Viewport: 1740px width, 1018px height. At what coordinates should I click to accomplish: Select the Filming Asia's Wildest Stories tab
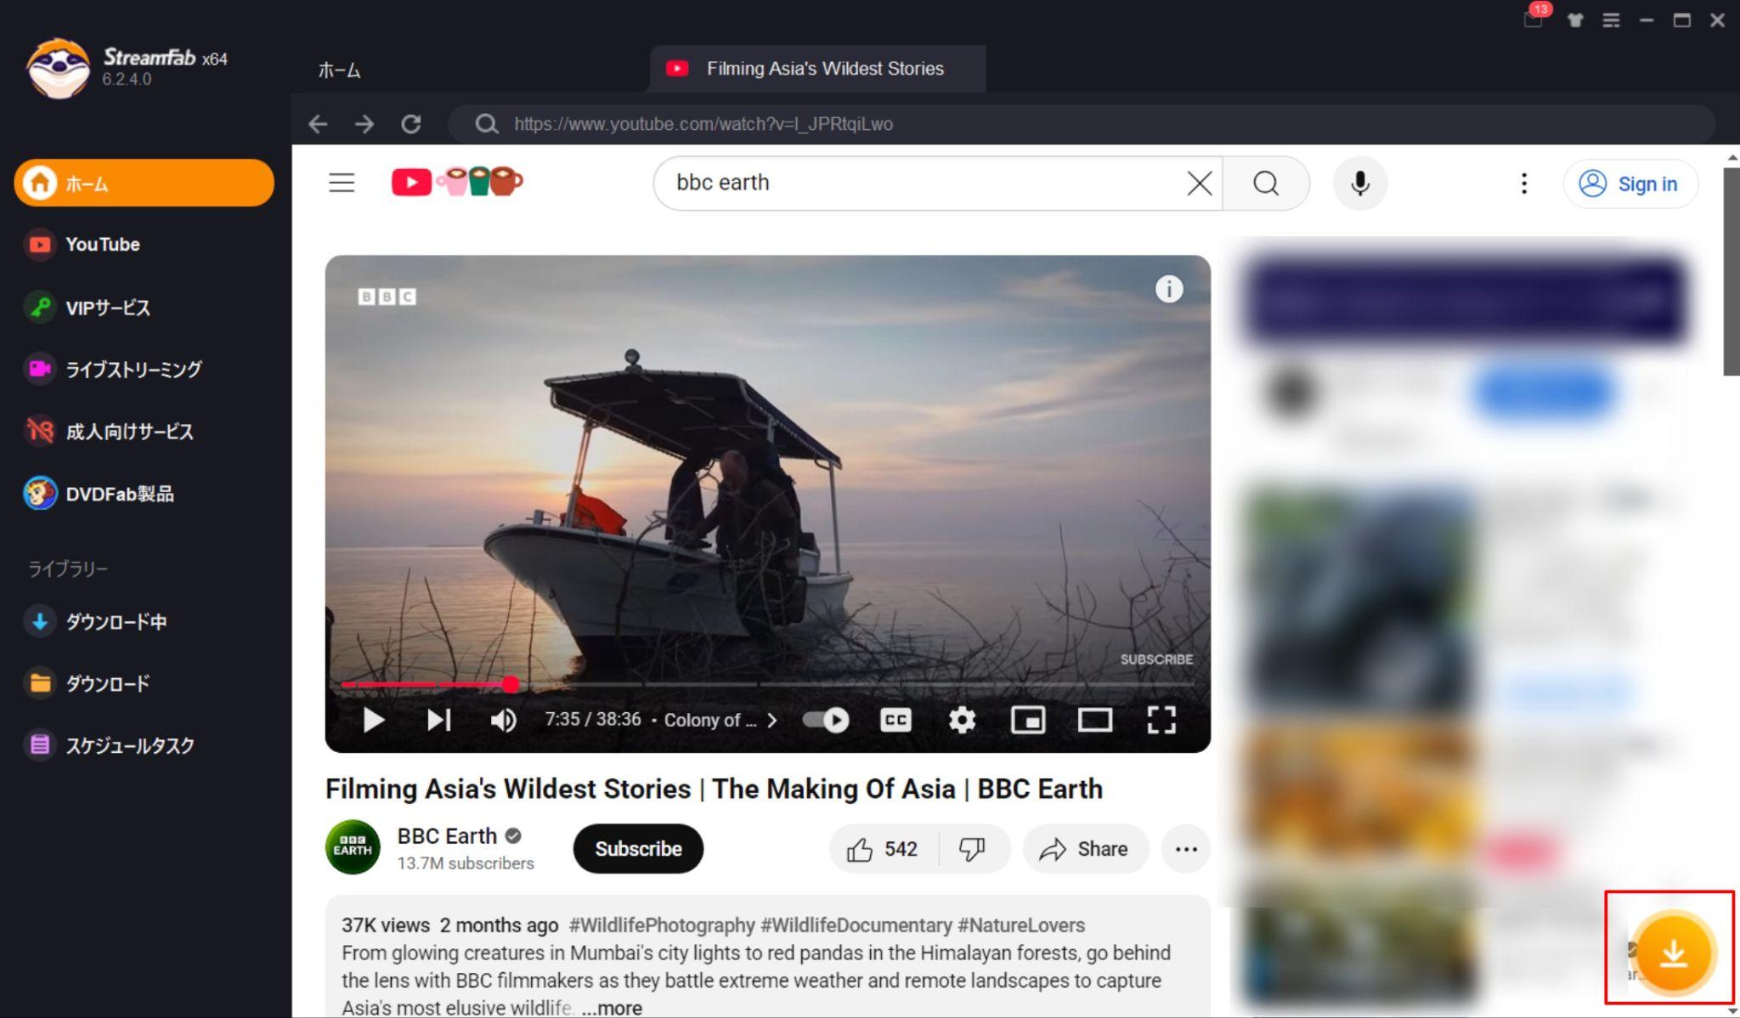(x=817, y=69)
